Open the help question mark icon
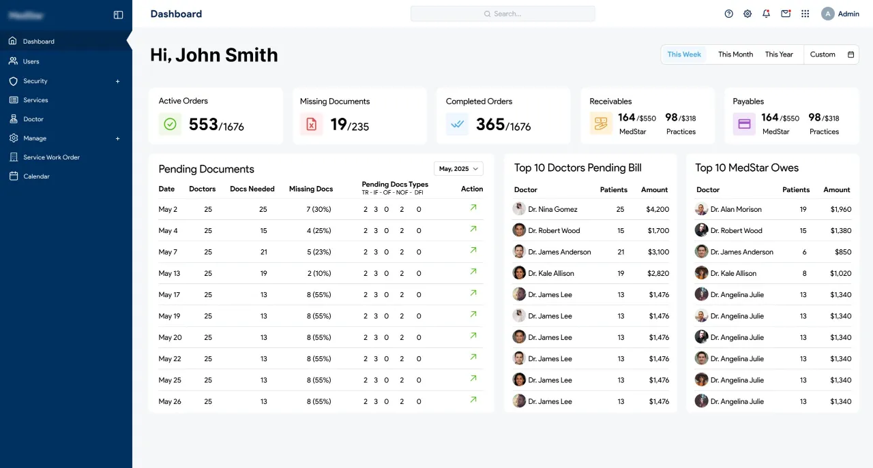This screenshot has width=873, height=468. pyautogui.click(x=728, y=14)
